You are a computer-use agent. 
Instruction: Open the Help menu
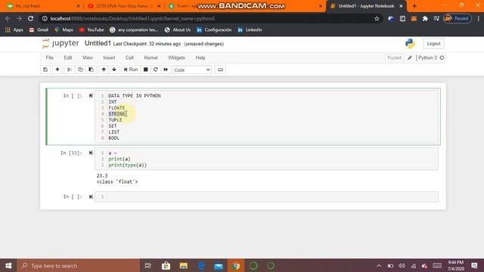(x=200, y=57)
